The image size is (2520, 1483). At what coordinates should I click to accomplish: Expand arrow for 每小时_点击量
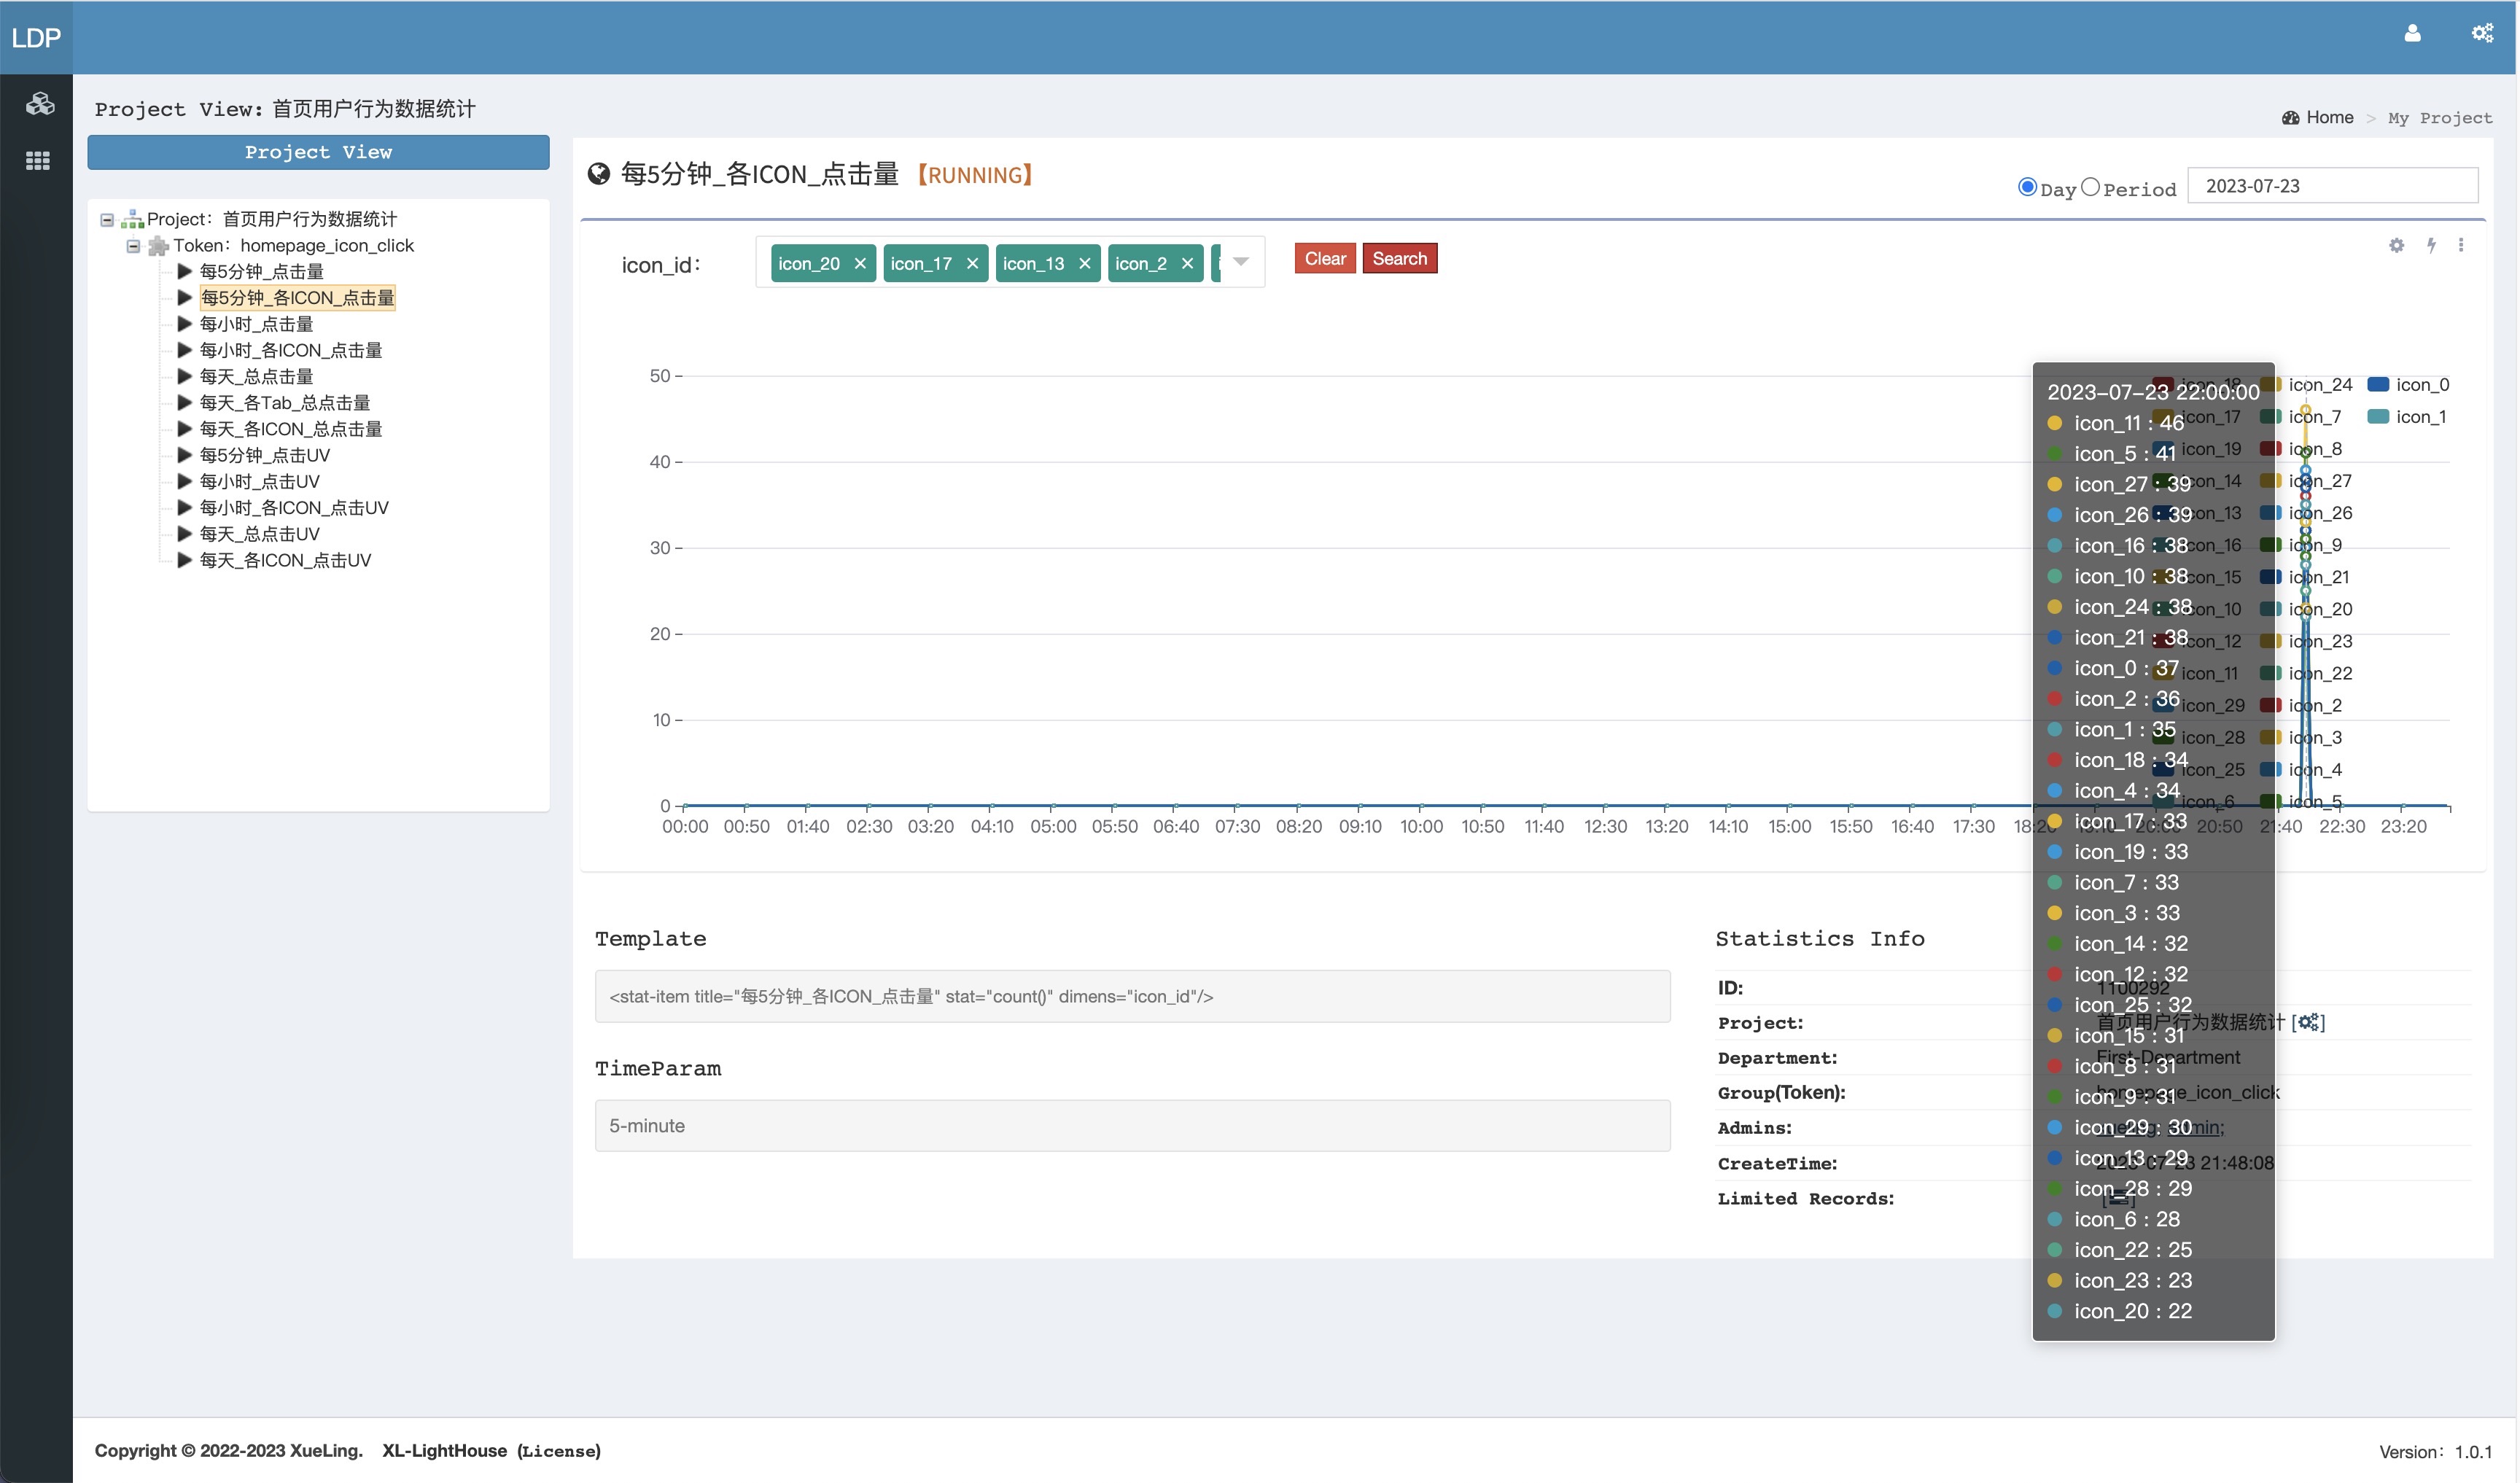pyautogui.click(x=185, y=324)
